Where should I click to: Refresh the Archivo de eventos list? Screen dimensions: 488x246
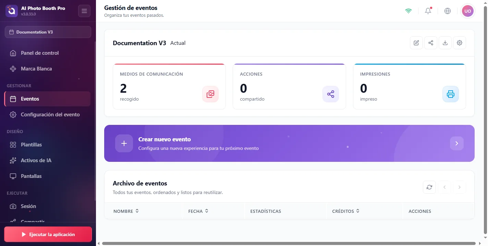click(429, 187)
